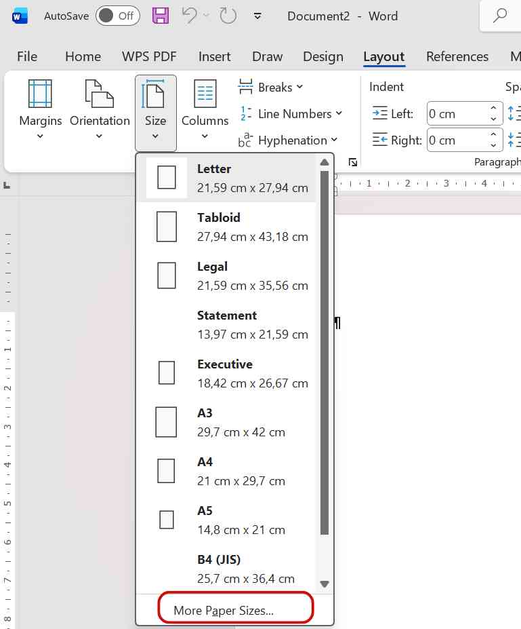Switch to the Design tab
The height and width of the screenshot is (629, 521).
(x=322, y=56)
